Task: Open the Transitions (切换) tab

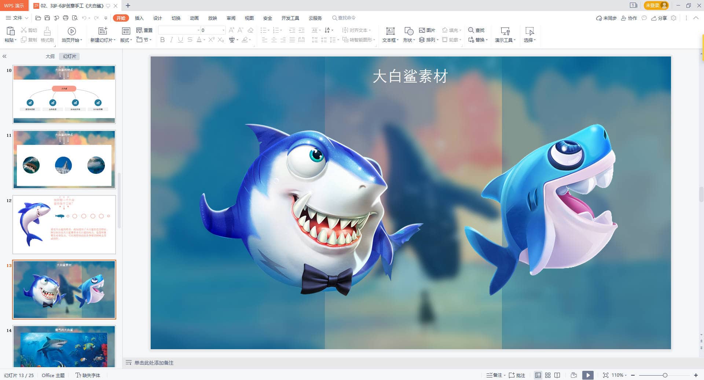Action: 176,18
